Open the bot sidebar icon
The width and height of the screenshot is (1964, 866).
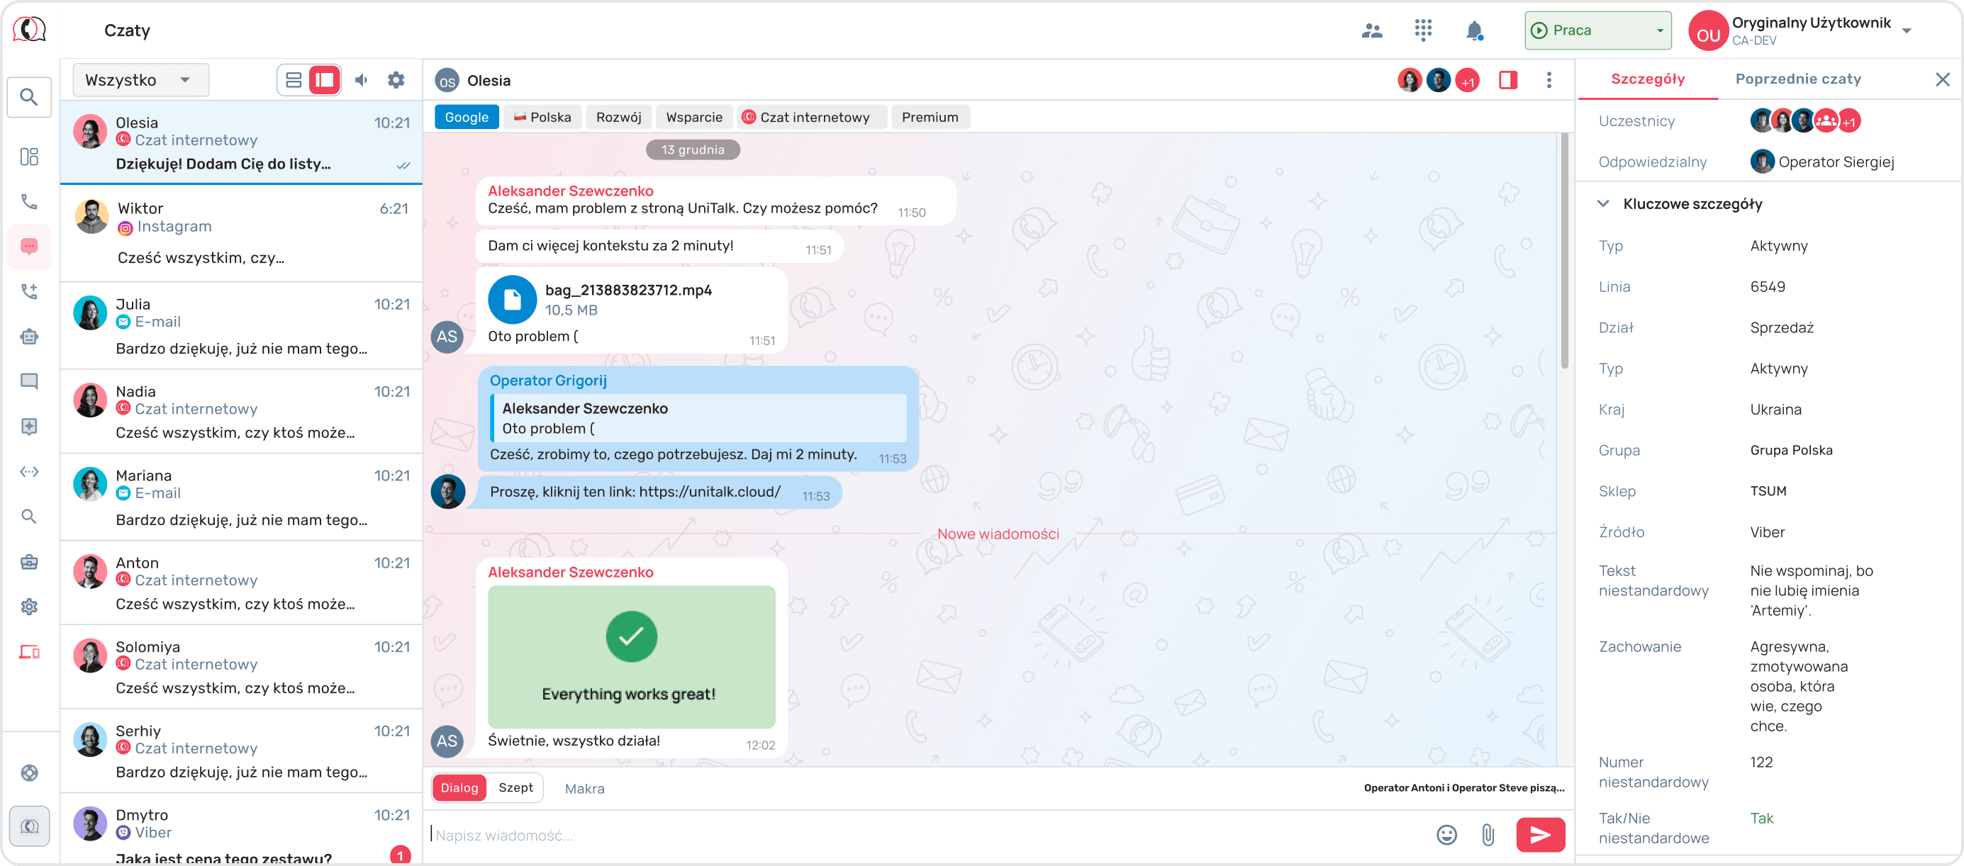[x=29, y=336]
